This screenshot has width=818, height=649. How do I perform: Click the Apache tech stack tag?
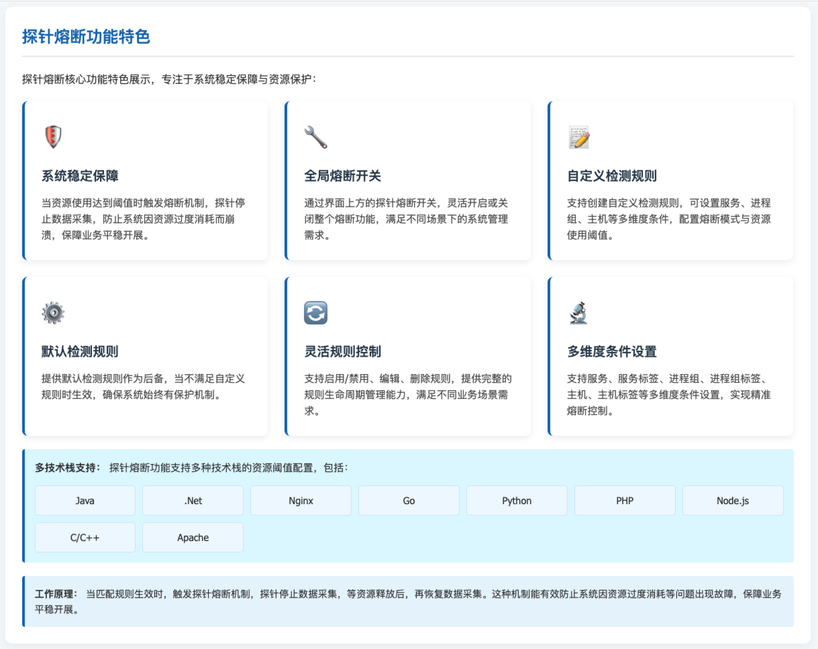click(193, 538)
